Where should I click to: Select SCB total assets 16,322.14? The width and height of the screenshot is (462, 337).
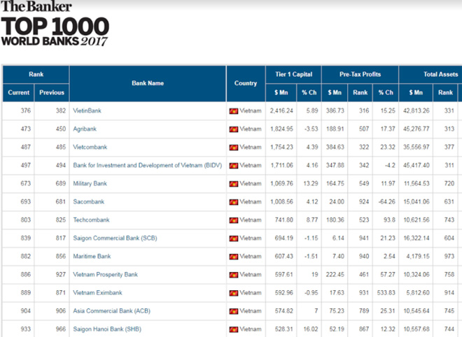click(x=416, y=238)
